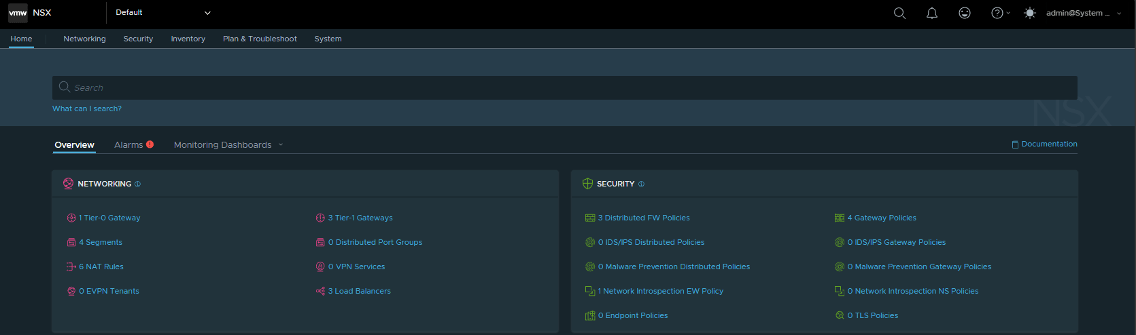1136x335 pixels.
Task: Open '3 Distributed FW Policies' link
Action: click(644, 218)
